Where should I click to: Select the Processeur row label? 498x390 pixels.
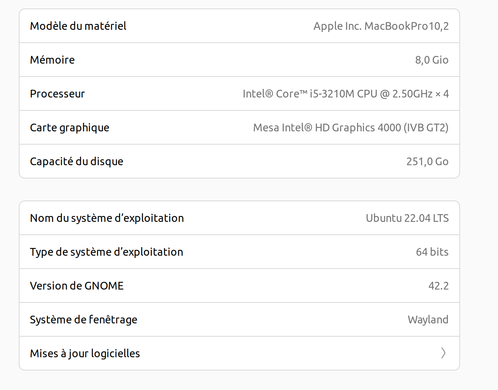57,94
